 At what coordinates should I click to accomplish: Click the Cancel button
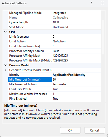(x=94, y=130)
